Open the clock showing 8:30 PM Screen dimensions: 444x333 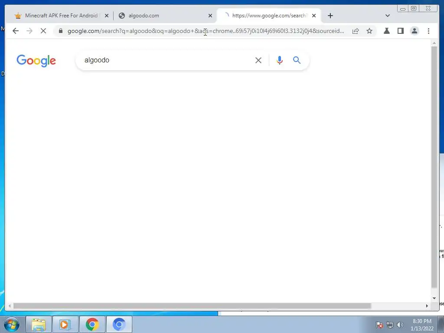tap(422, 325)
